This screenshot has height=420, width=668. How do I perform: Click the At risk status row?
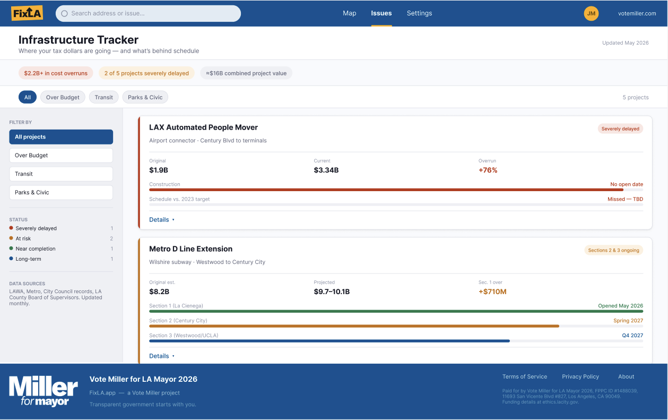tap(61, 238)
